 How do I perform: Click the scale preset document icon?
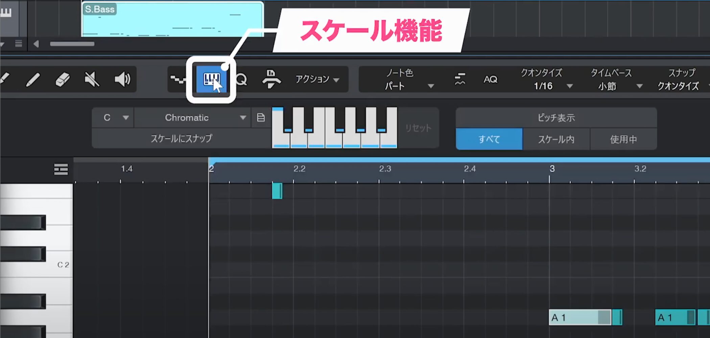click(x=261, y=118)
